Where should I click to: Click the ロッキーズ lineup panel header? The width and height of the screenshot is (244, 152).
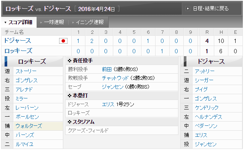32,62
